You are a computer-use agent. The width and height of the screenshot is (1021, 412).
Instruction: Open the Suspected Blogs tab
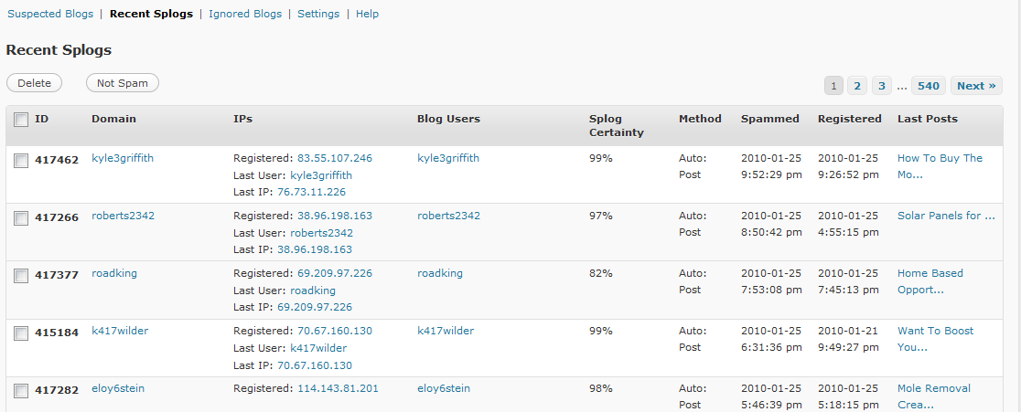pyautogui.click(x=50, y=14)
